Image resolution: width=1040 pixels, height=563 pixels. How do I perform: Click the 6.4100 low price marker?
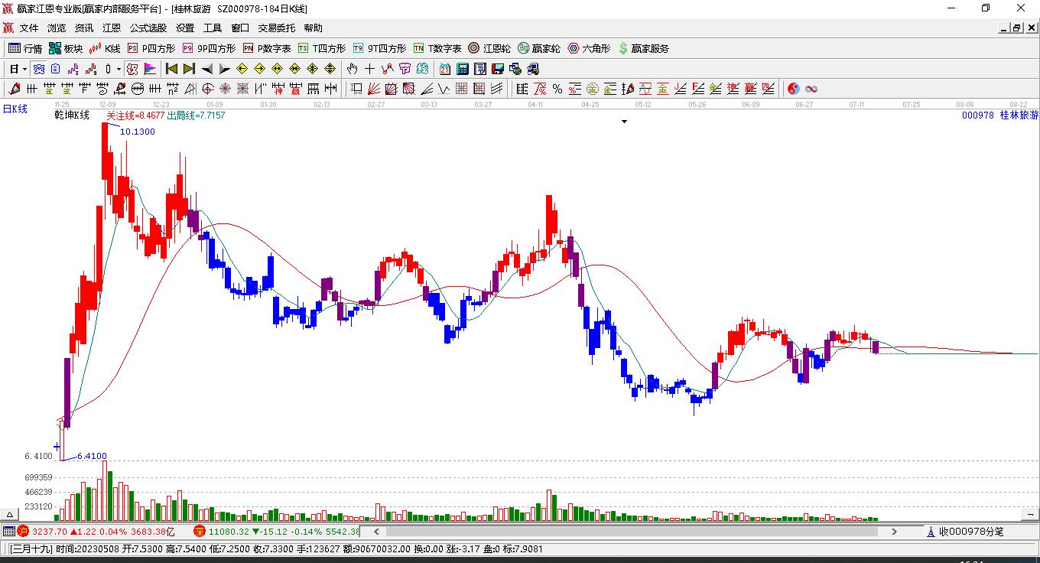coord(92,457)
